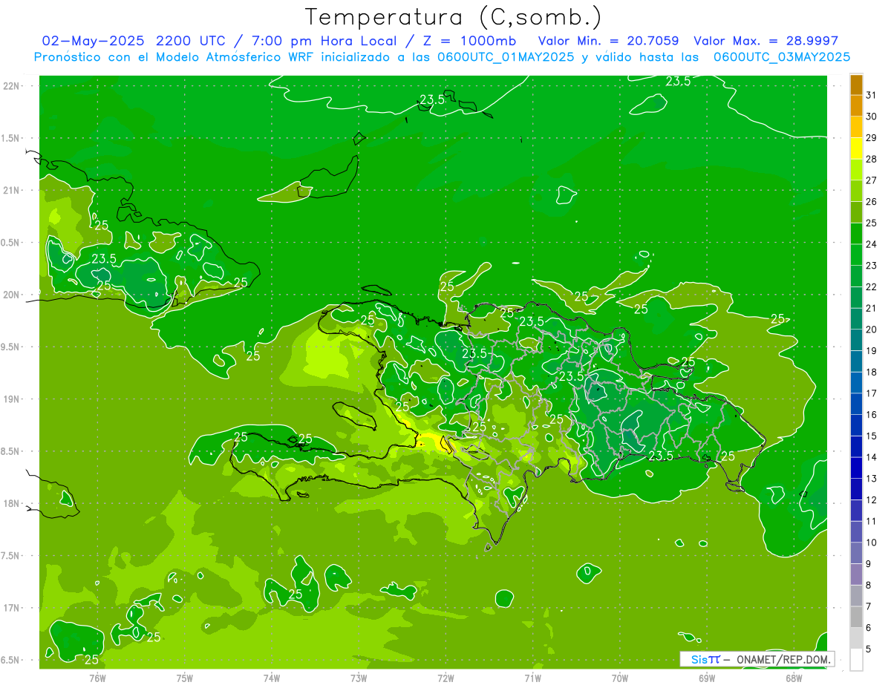
Task: Click the legend value 16
Action: (x=872, y=414)
